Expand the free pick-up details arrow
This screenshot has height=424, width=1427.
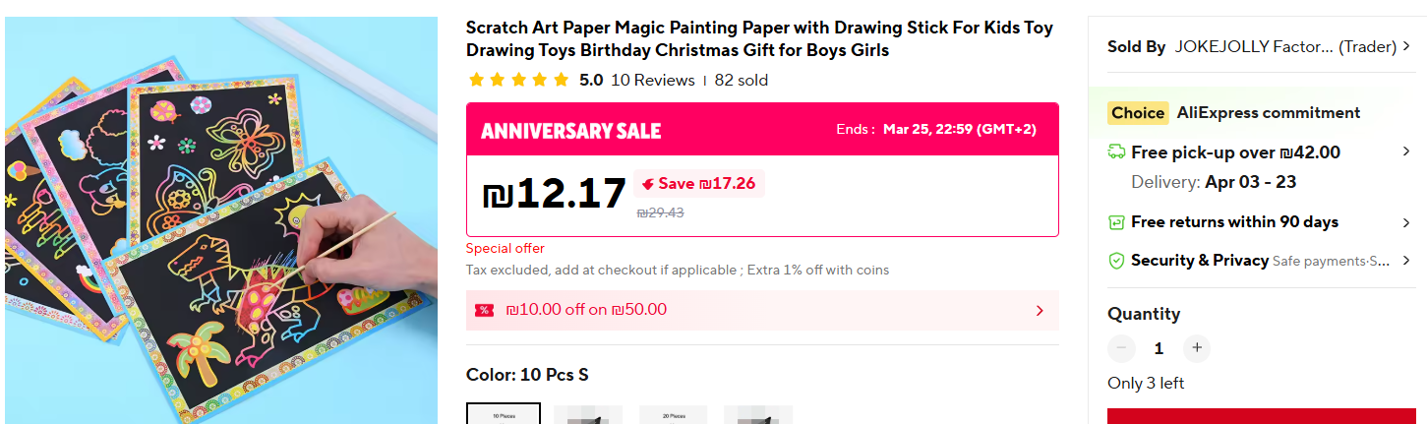tap(1406, 151)
